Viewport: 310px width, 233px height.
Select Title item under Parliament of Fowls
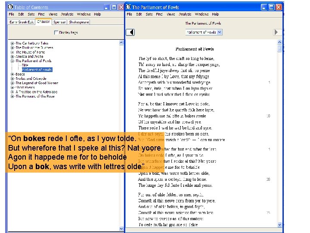25,65
